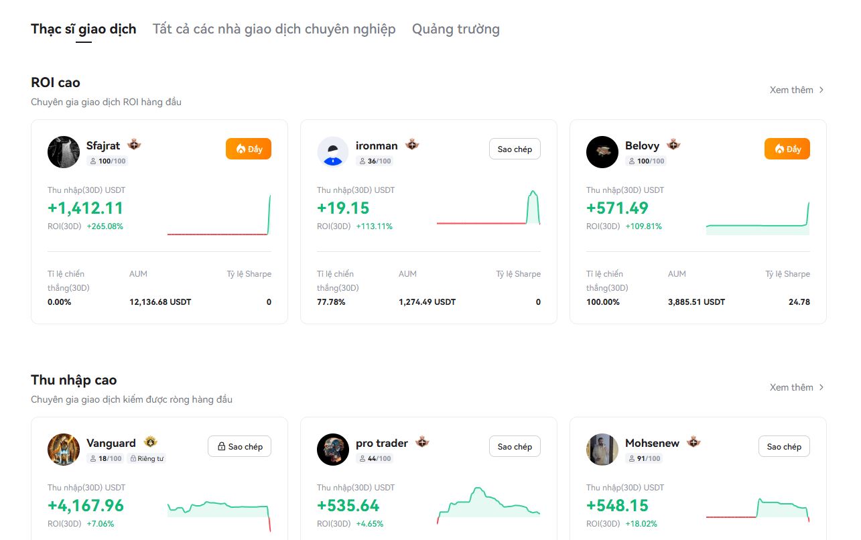Click the follower count 91/100 under Mohsenew

644,458
